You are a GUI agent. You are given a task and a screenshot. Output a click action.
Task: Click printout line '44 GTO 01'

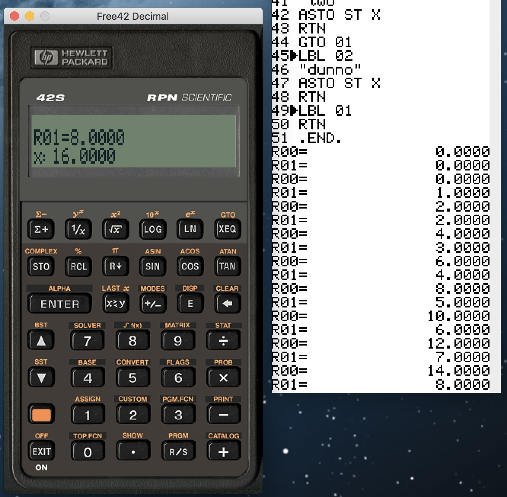[312, 42]
